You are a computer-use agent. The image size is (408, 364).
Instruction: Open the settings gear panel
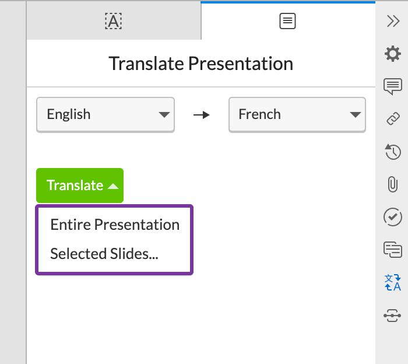[393, 54]
